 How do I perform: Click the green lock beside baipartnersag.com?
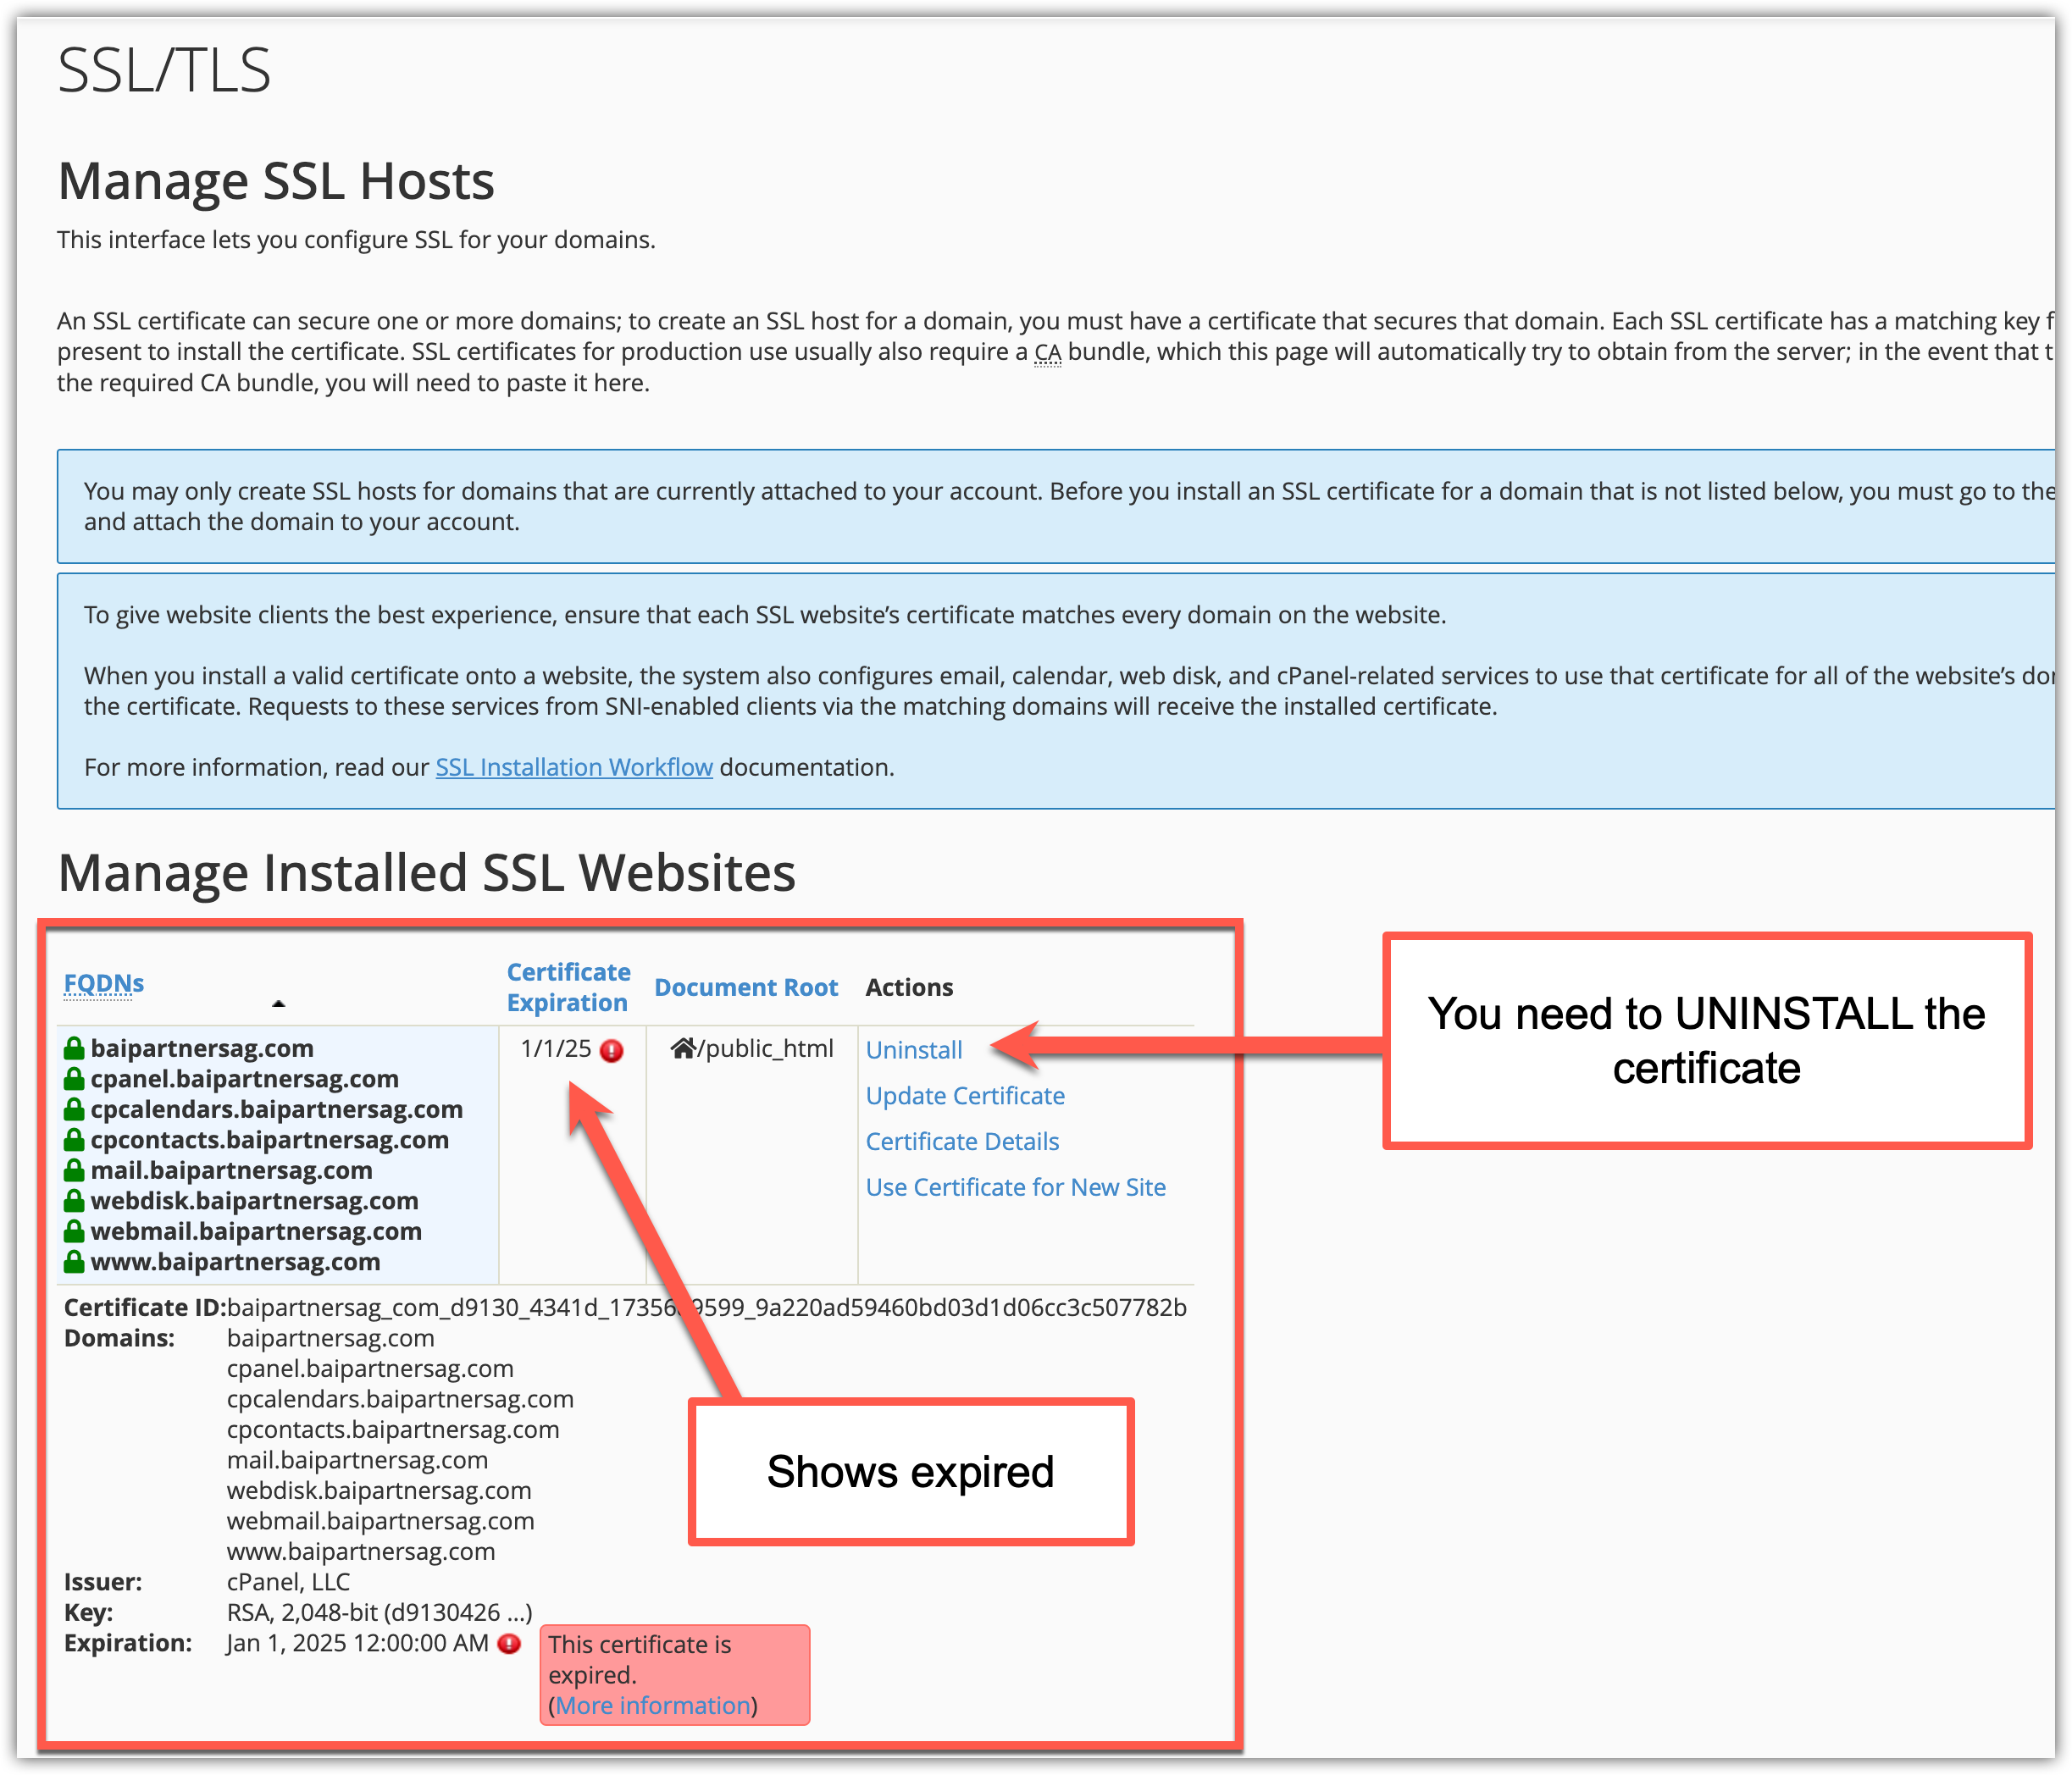[73, 1048]
